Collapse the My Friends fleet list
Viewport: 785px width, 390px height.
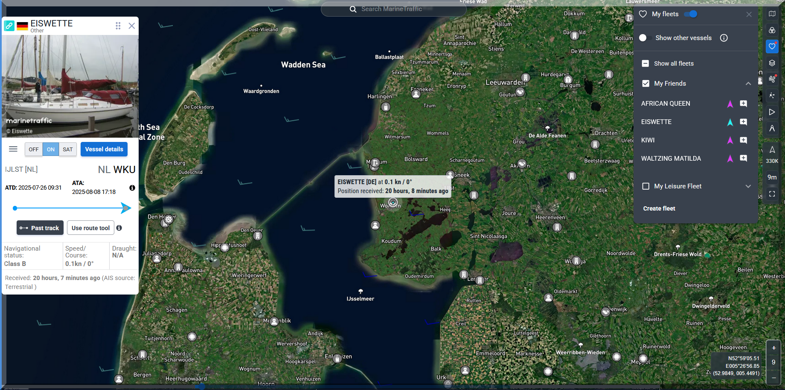click(748, 84)
